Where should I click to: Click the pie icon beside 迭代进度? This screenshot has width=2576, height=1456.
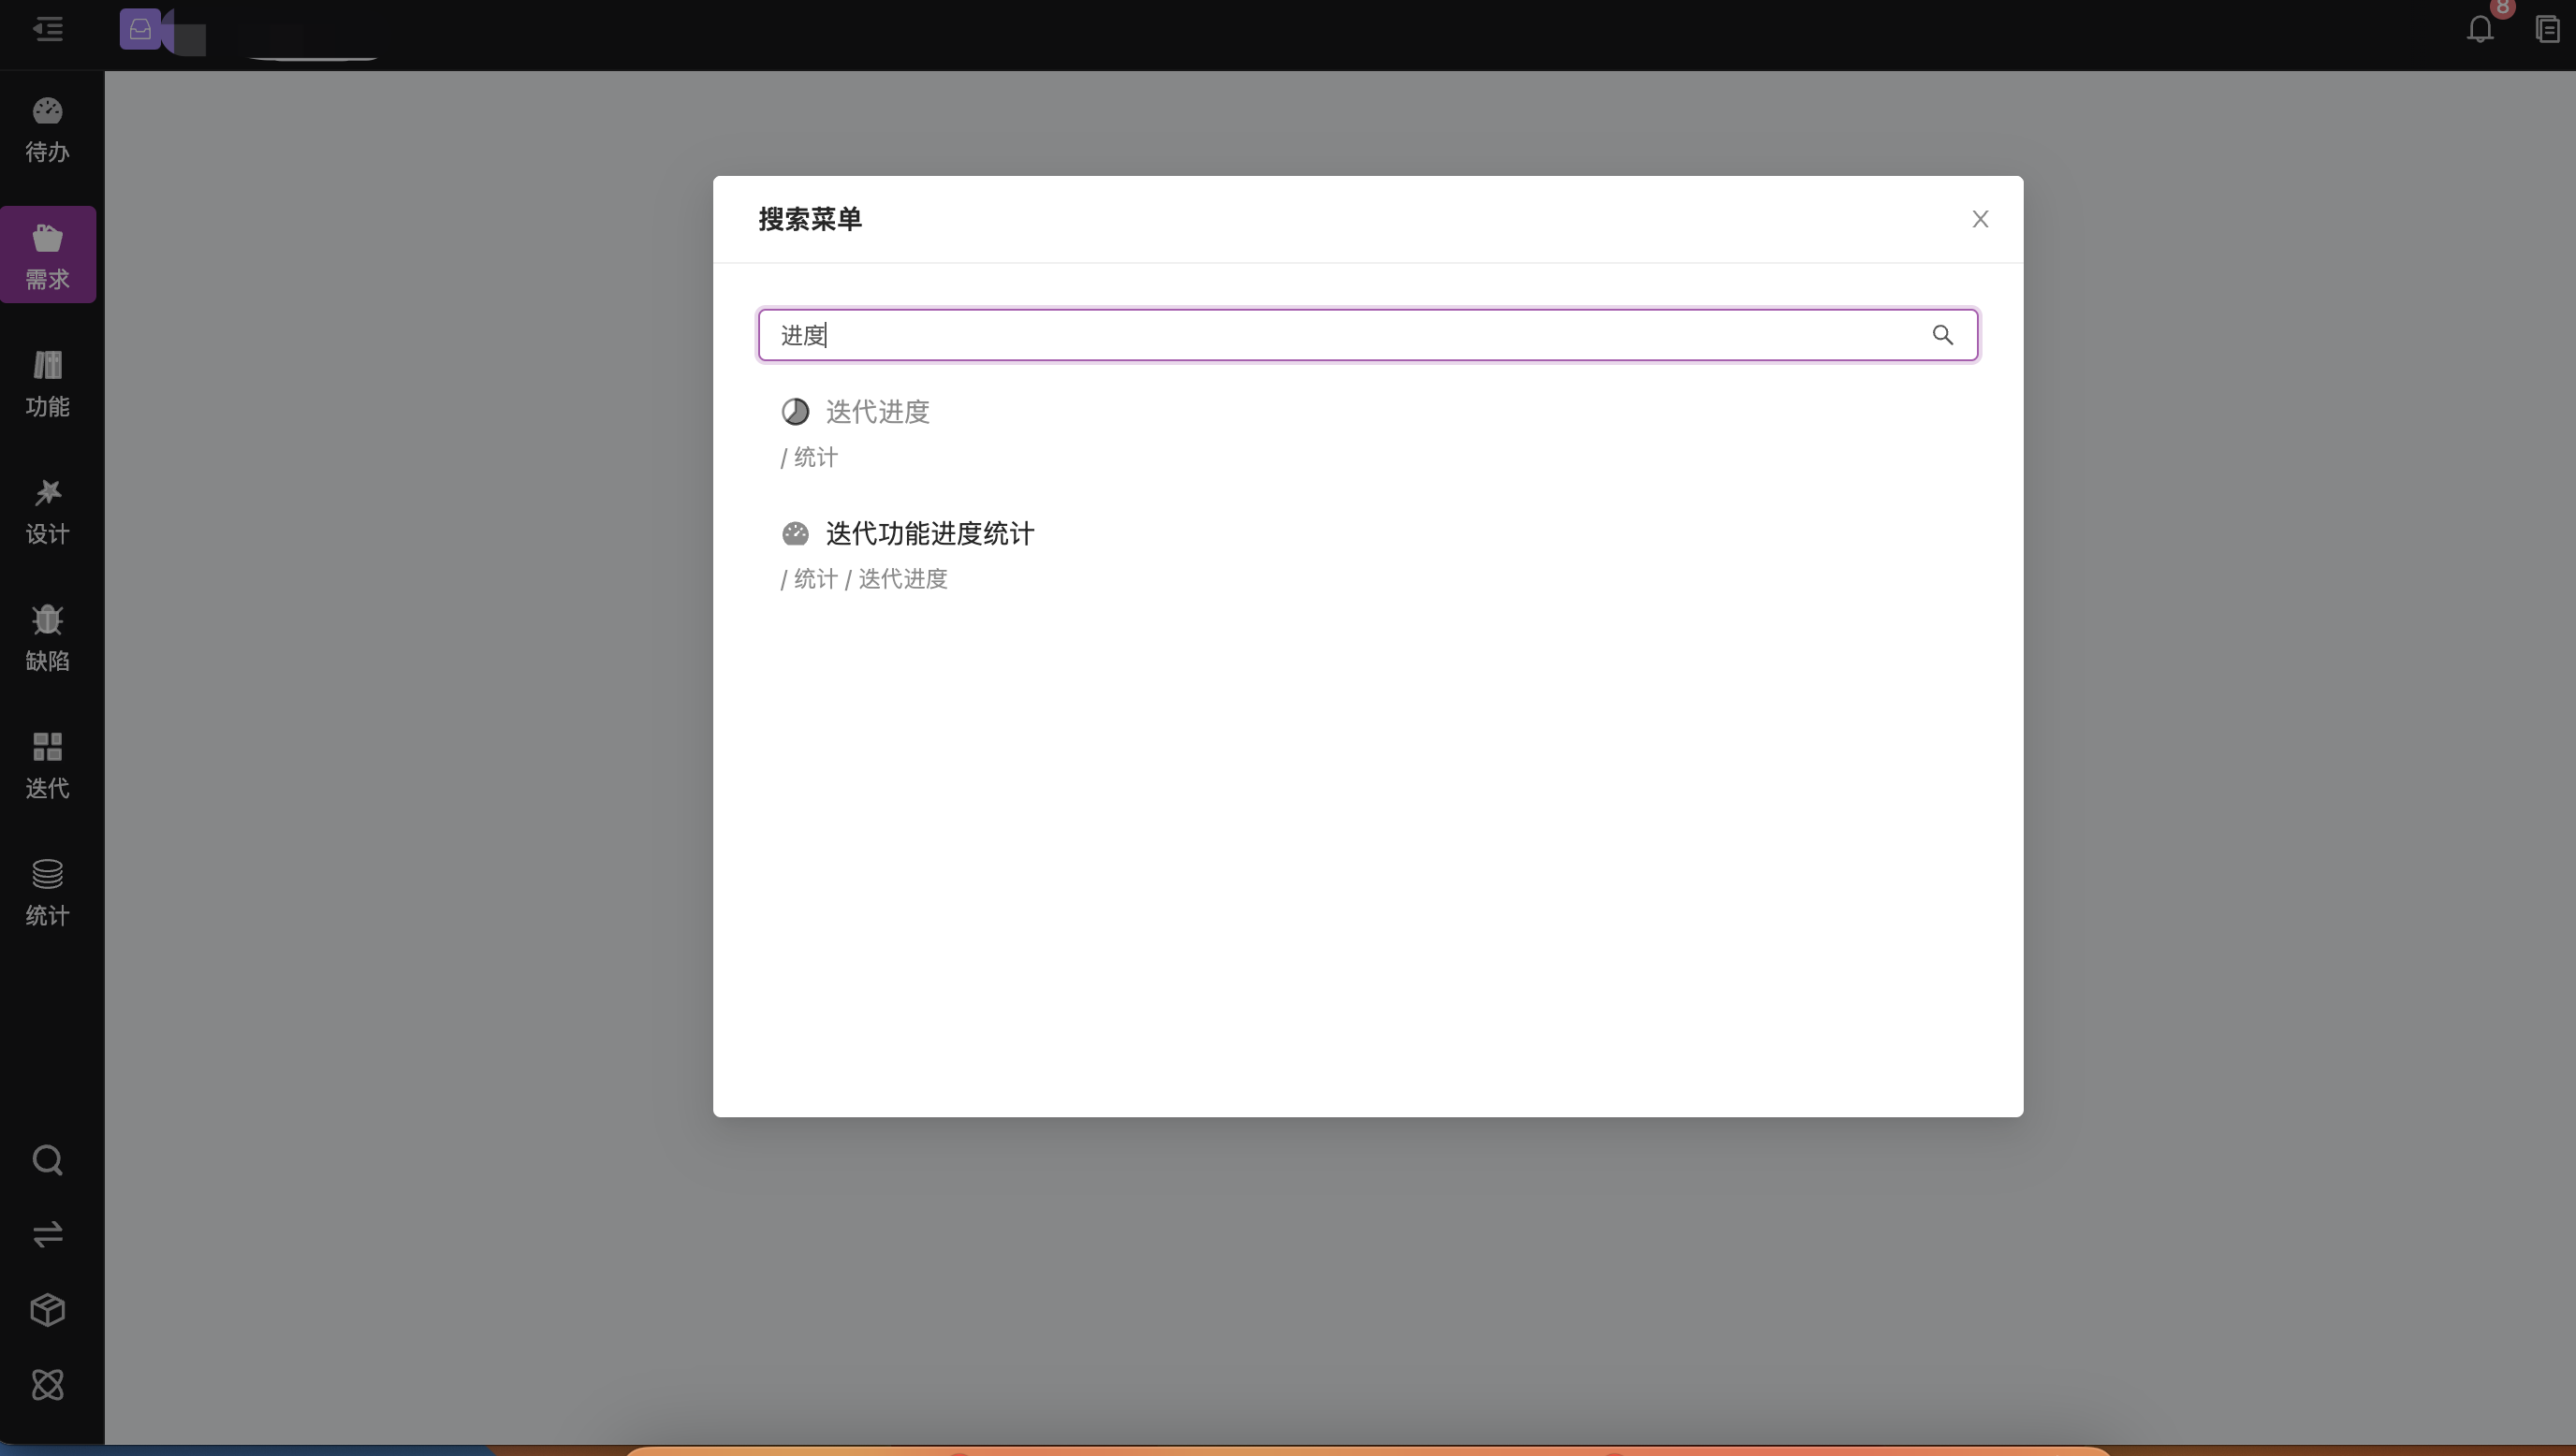point(795,412)
